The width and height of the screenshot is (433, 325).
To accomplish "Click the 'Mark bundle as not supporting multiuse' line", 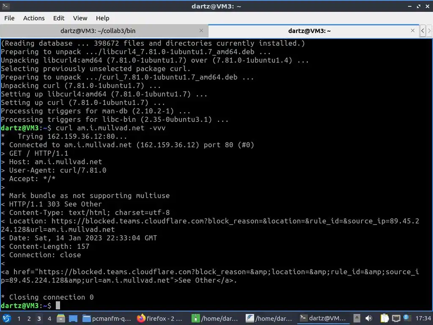I will 90,196.
